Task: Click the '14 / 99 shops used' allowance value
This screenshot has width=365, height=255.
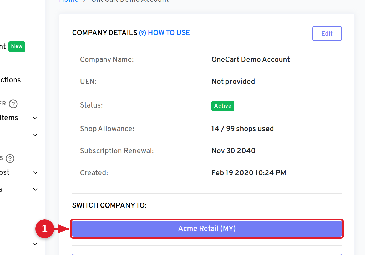Action: pyautogui.click(x=242, y=129)
